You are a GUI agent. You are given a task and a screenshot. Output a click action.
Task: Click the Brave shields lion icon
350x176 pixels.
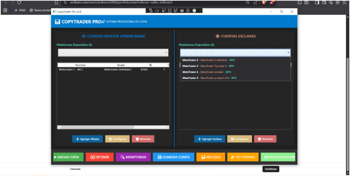[264, 3]
